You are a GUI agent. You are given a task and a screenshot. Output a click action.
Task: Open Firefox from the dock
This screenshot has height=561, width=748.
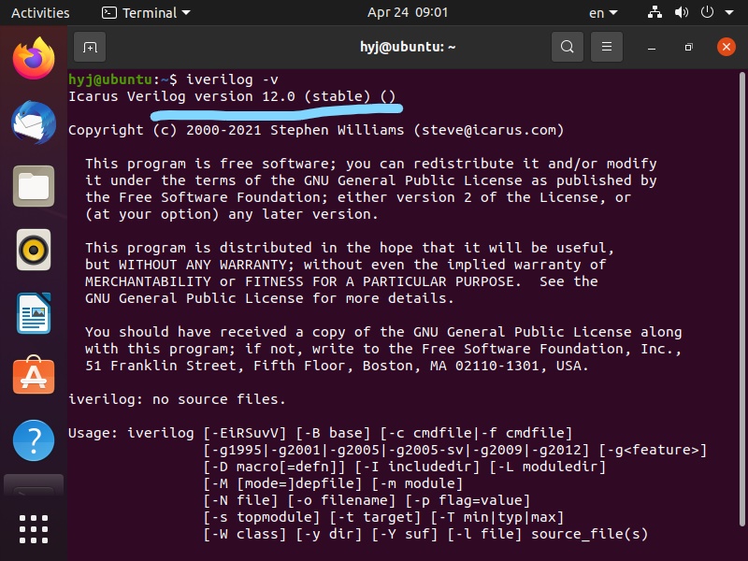click(33, 58)
